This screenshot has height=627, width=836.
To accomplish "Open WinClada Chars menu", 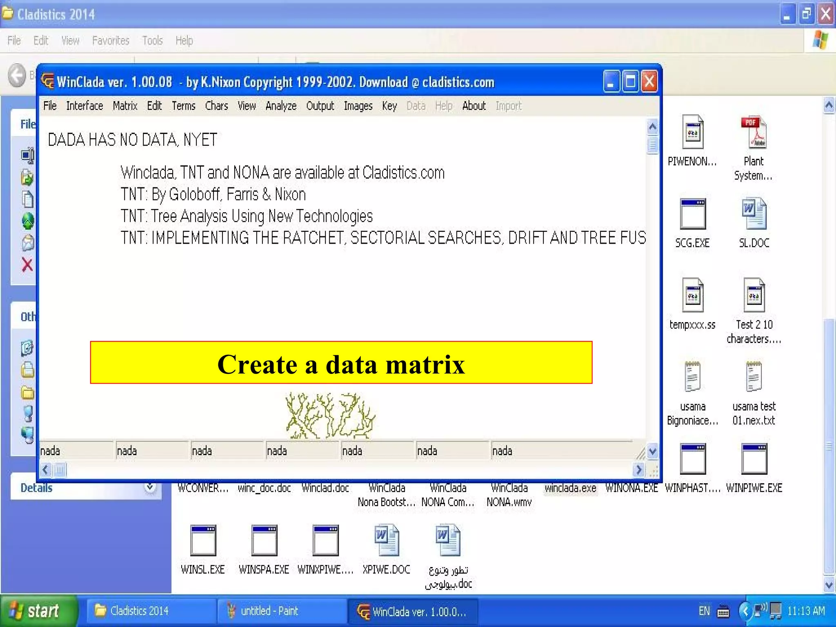I will 216,106.
